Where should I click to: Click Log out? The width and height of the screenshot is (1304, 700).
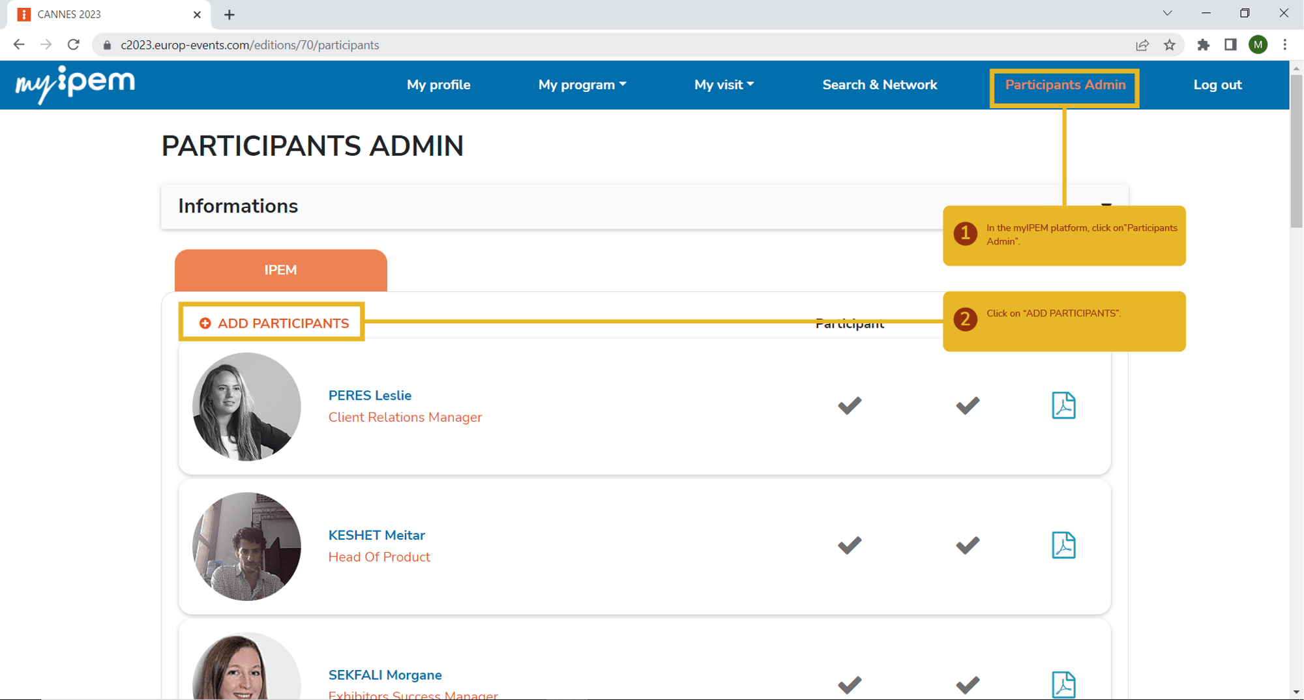coord(1217,85)
